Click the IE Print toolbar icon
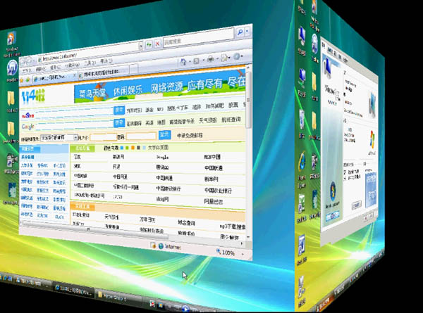Image resolution: width=423 pixels, height=313 pixels. (x=210, y=59)
